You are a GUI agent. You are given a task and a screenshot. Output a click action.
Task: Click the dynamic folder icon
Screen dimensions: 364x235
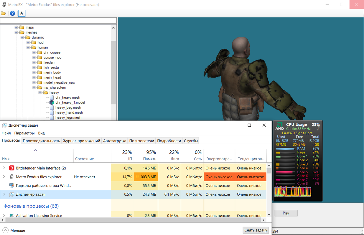pyautogui.click(x=28, y=37)
